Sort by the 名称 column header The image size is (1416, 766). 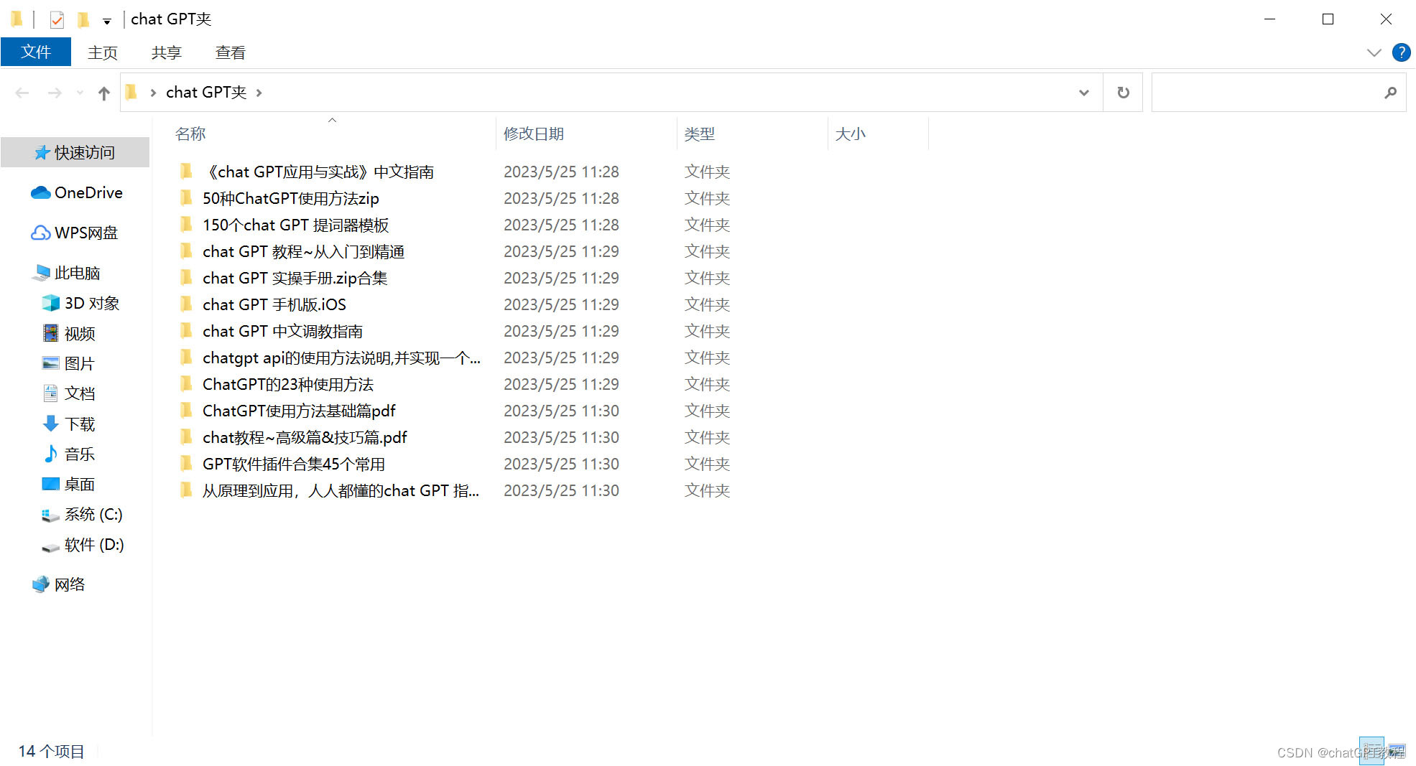pyautogui.click(x=190, y=134)
